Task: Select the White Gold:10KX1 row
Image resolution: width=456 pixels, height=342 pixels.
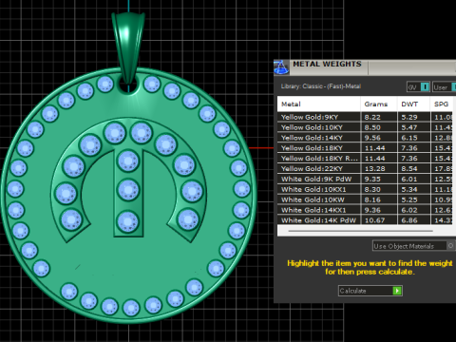Action: [x=365, y=190]
